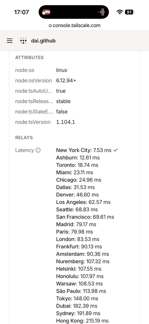Tap the battery level indicator
Screen dimensions: 149x324
click(x=130, y=12)
